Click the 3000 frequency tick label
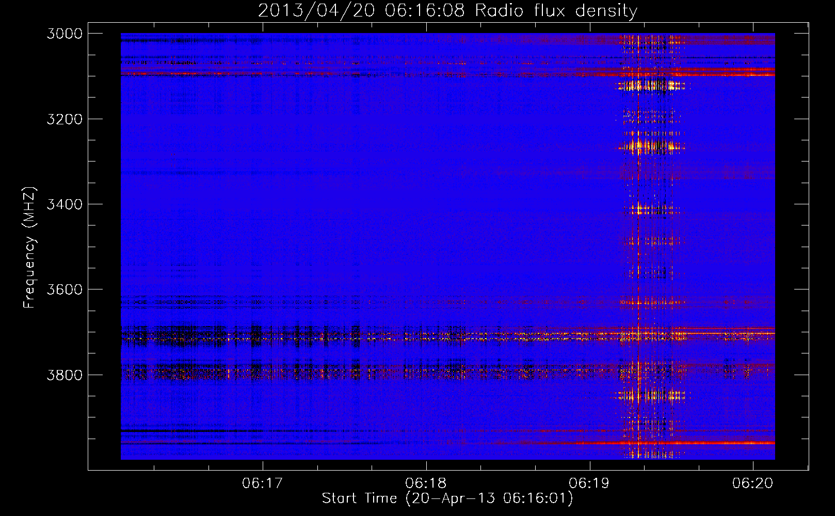Viewport: 835px width, 516px height. tap(65, 34)
